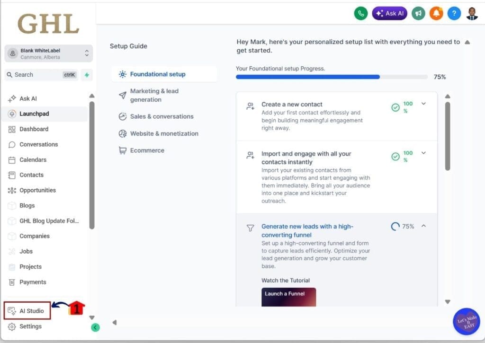Click Generate new leads with high-converting funnel
This screenshot has width=485, height=343.
(x=307, y=230)
